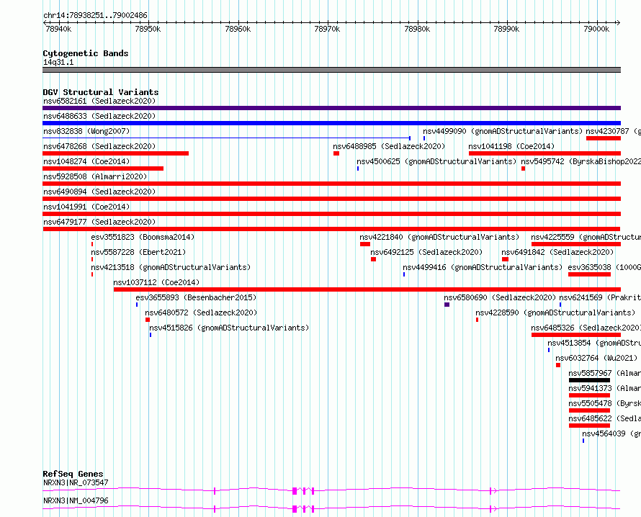Viewport: 641px width, 517px height.
Task: Click nsv5495742 ByrskaBishop variant label
Action: coord(581,161)
